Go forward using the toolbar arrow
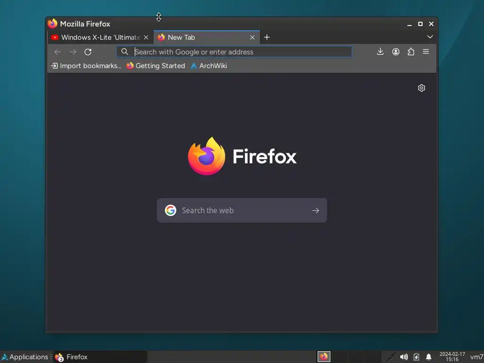The image size is (484, 363). (72, 52)
